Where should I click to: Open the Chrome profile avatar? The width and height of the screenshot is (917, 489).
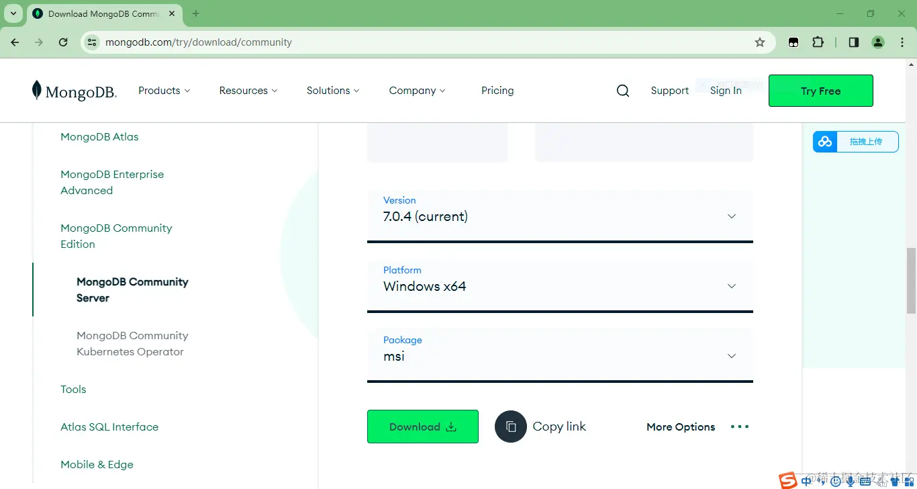pos(878,42)
